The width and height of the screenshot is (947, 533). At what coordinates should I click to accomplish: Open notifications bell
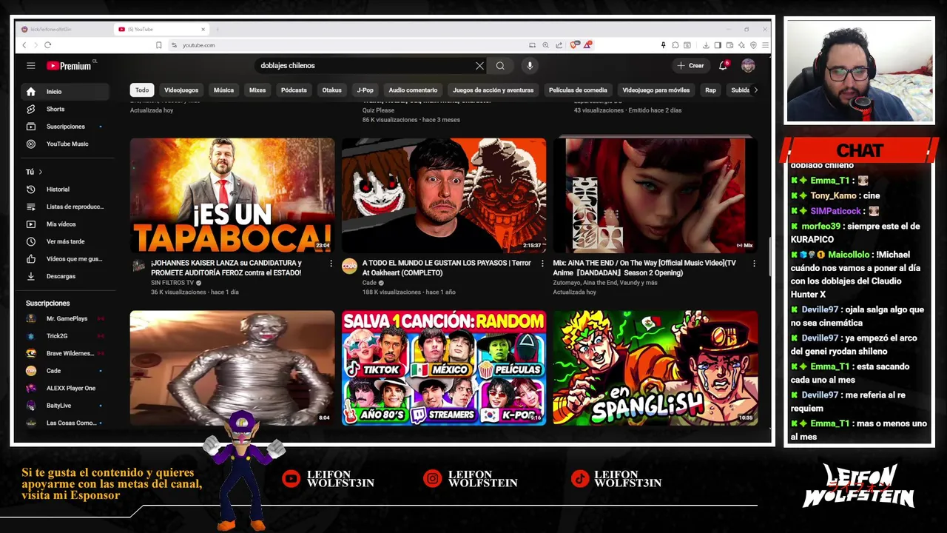pos(723,66)
